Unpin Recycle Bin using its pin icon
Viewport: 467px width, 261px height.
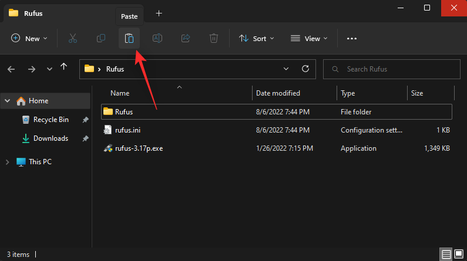pos(86,120)
